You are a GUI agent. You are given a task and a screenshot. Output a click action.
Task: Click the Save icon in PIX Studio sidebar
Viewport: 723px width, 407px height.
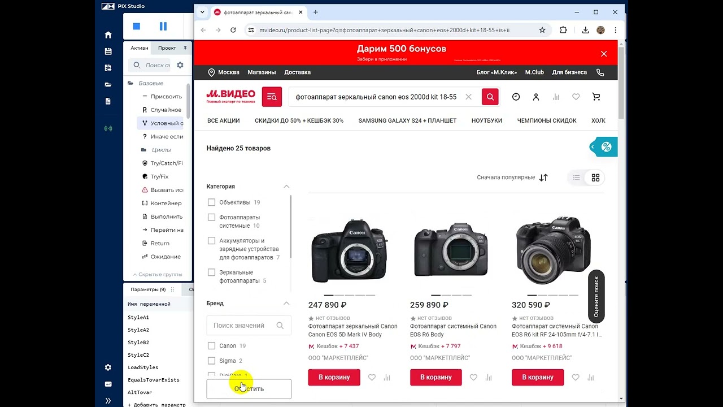tap(108, 51)
